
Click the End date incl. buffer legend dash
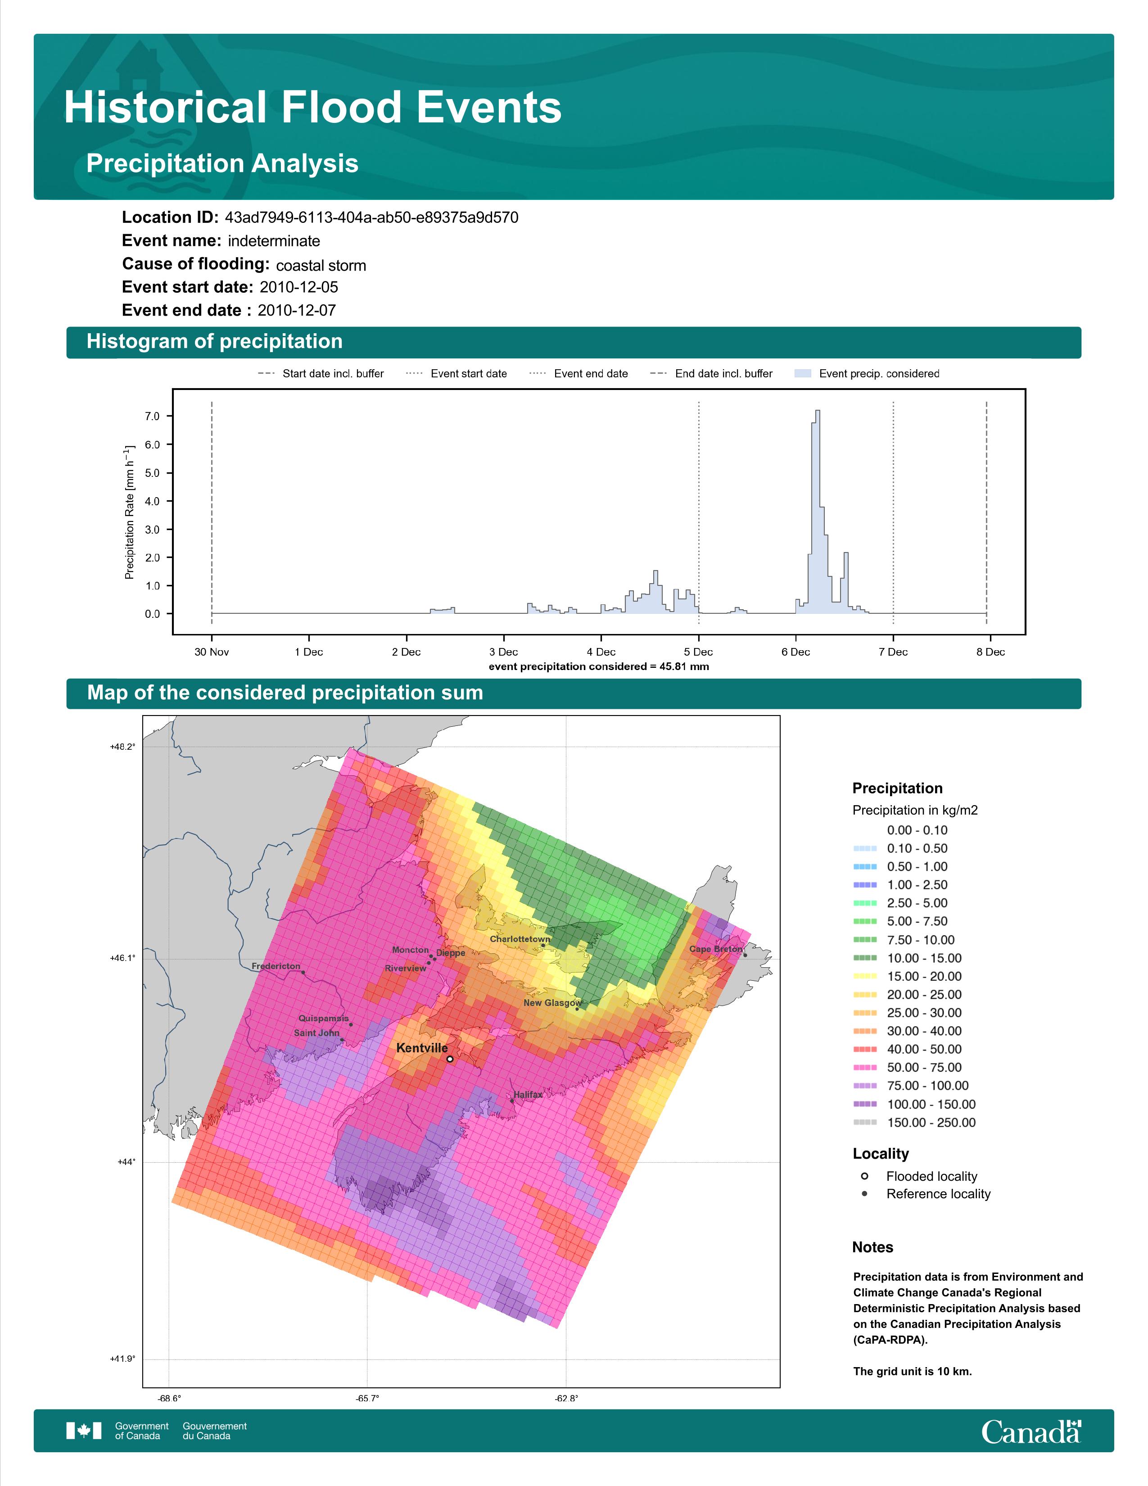tap(658, 374)
